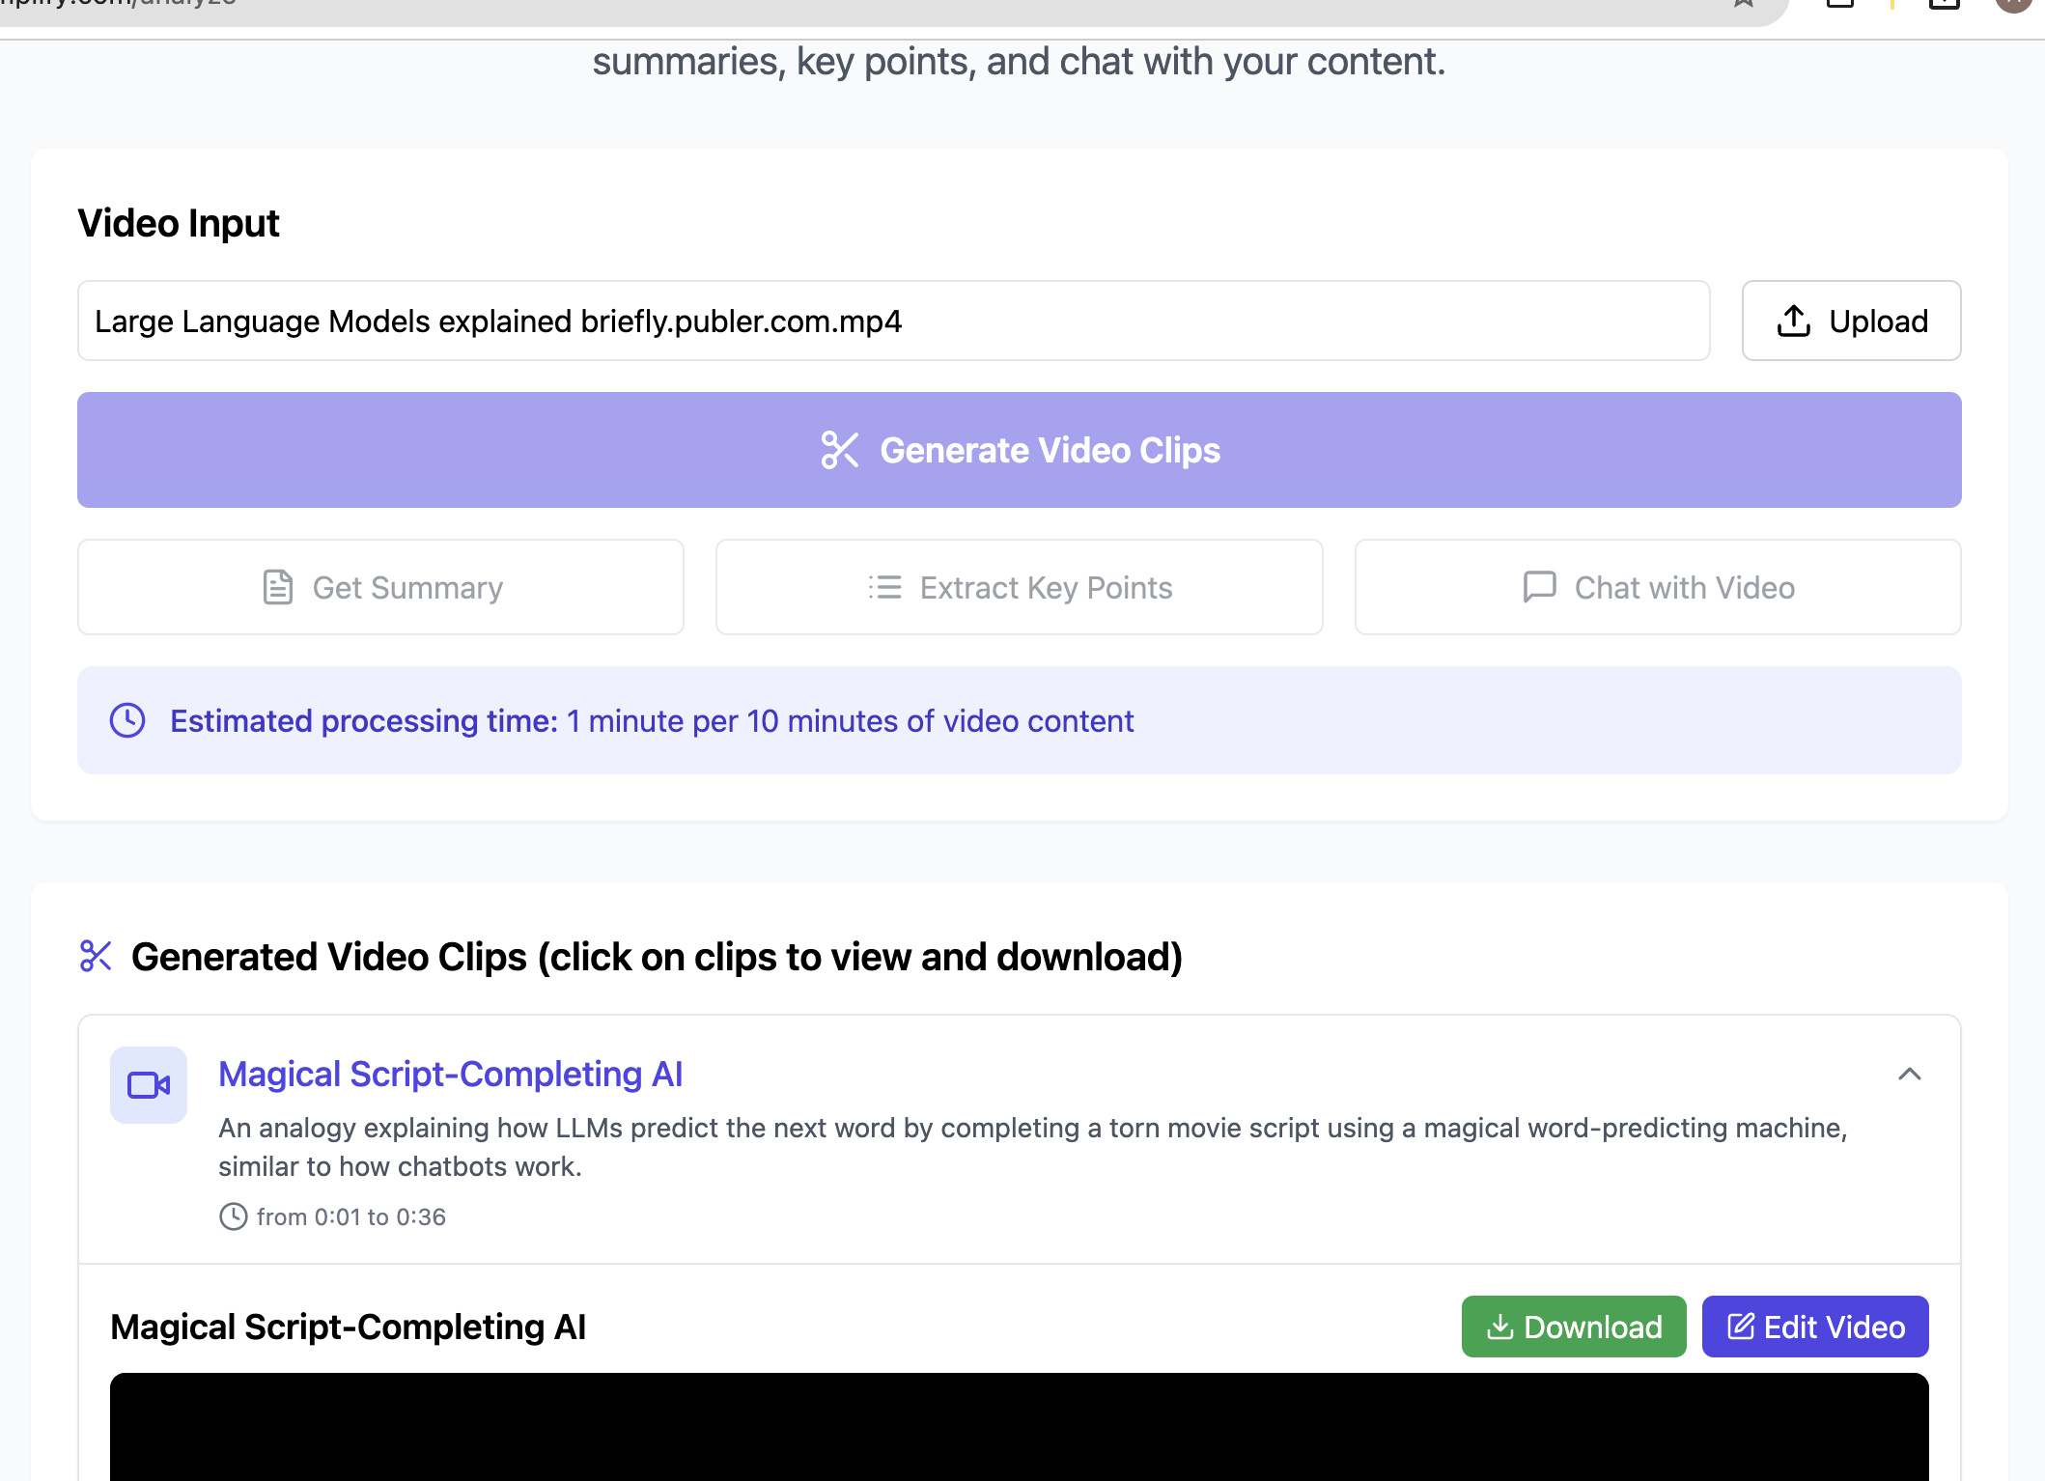This screenshot has height=1481, width=2045.
Task: Click the black video player preview
Action: click(1019, 1427)
